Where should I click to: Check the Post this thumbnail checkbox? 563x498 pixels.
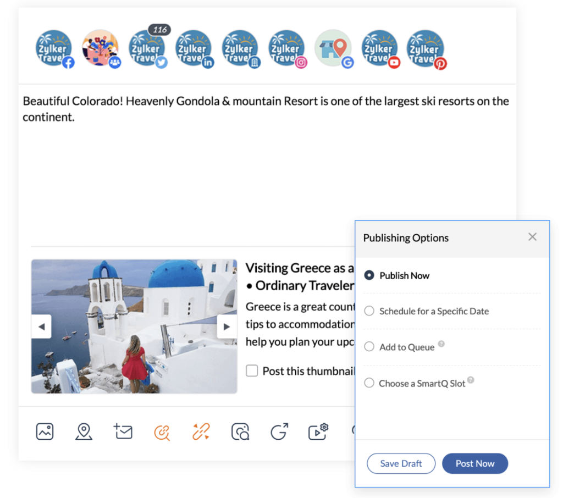(252, 370)
